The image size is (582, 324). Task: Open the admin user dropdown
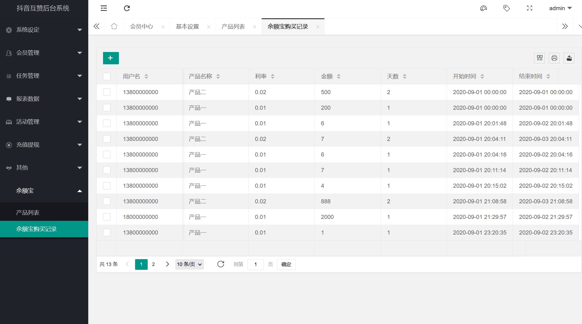coord(560,8)
